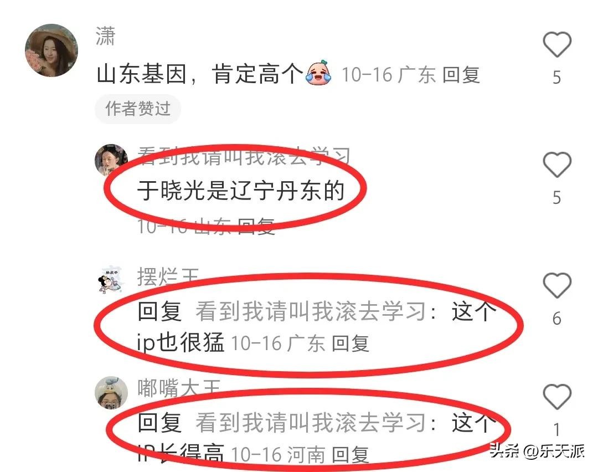Viewport: 598px width, 472px height.
Task: Tap heart on 摆烂王's reply
Action: point(557,285)
